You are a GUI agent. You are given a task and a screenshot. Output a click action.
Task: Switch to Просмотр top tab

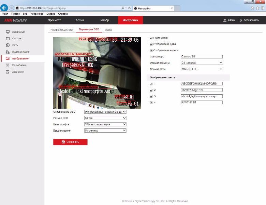point(54,20)
